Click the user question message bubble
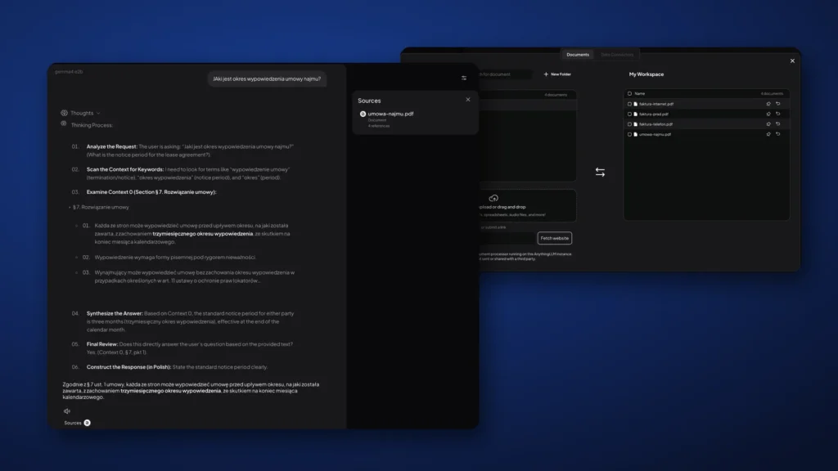This screenshot has width=838, height=471. pyautogui.click(x=268, y=79)
